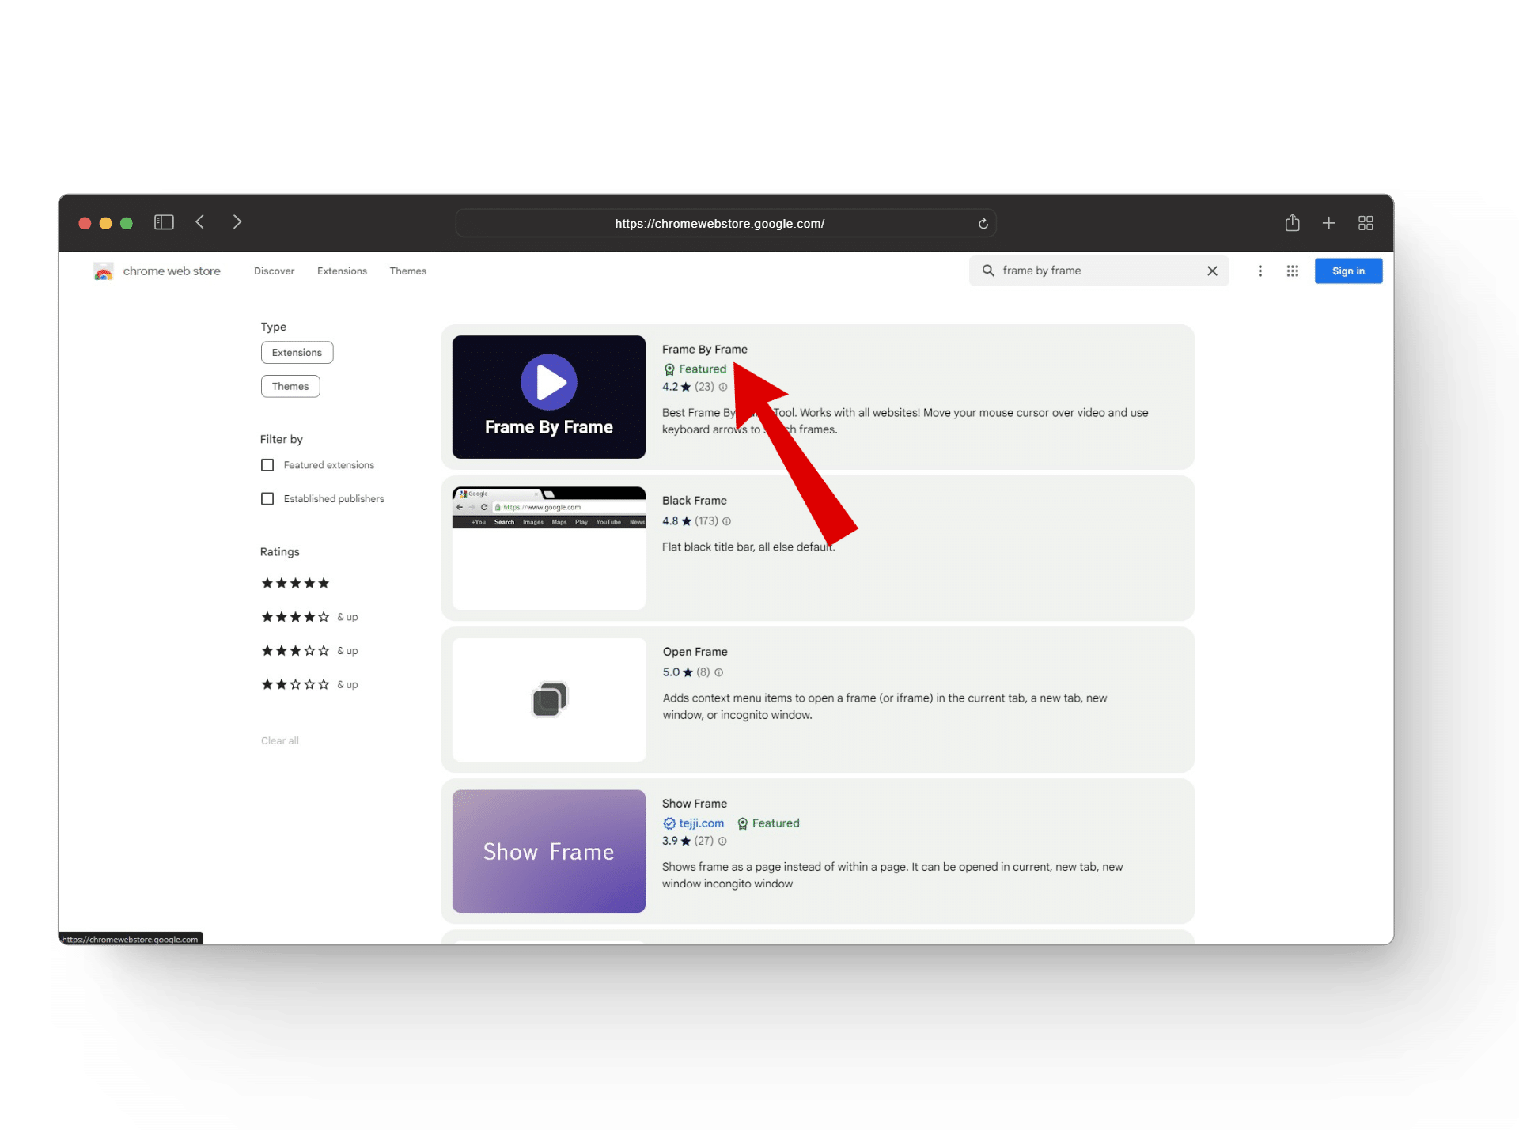Open the Google apps grid icon

click(x=1292, y=271)
